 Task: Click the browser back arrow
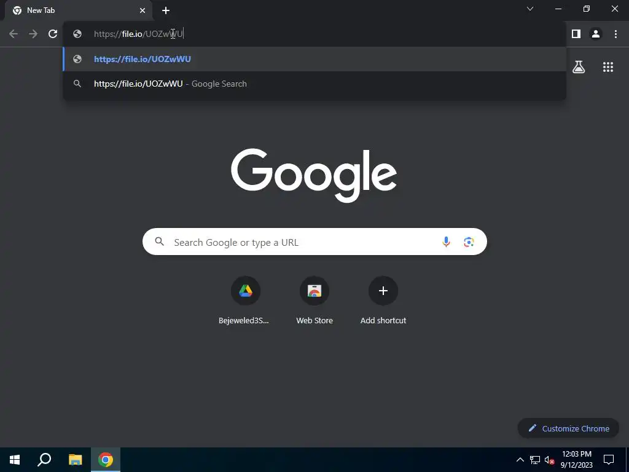[14, 34]
